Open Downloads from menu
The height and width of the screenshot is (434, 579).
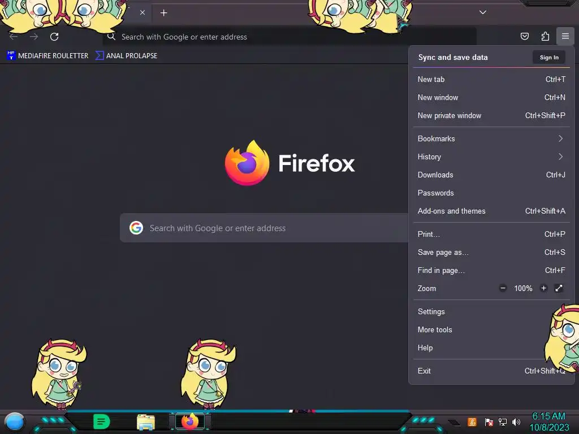coord(491,175)
